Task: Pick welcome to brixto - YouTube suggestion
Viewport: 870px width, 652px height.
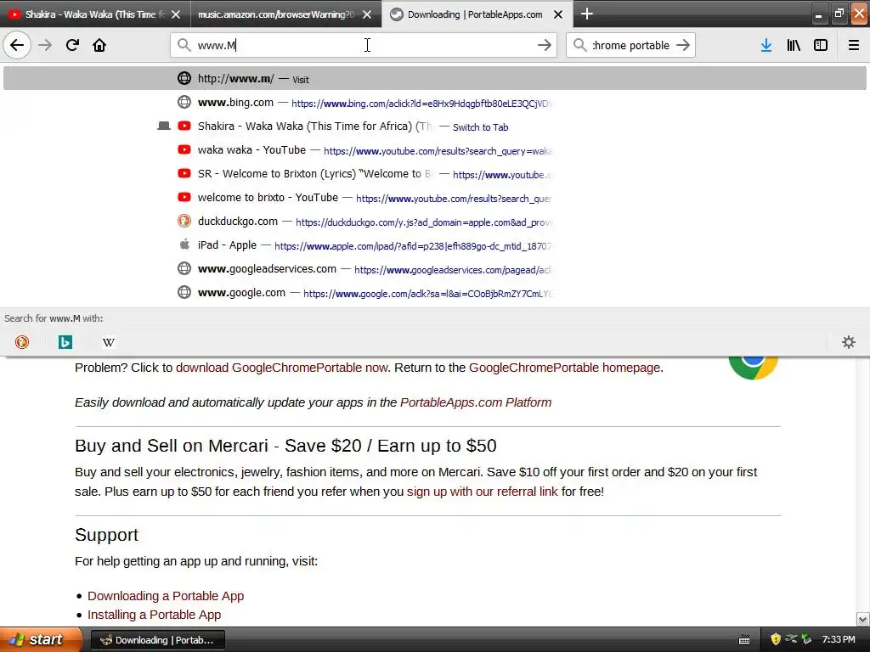Action: (x=434, y=198)
